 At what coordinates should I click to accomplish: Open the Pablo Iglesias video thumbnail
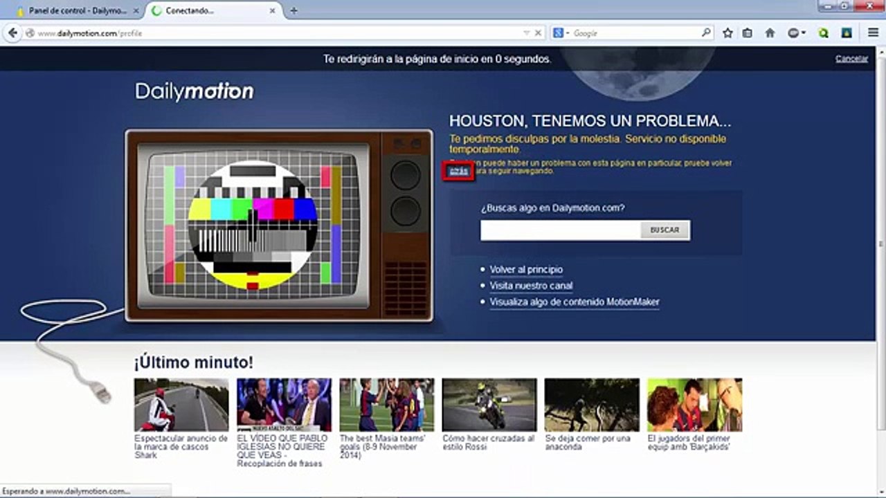[x=284, y=405]
